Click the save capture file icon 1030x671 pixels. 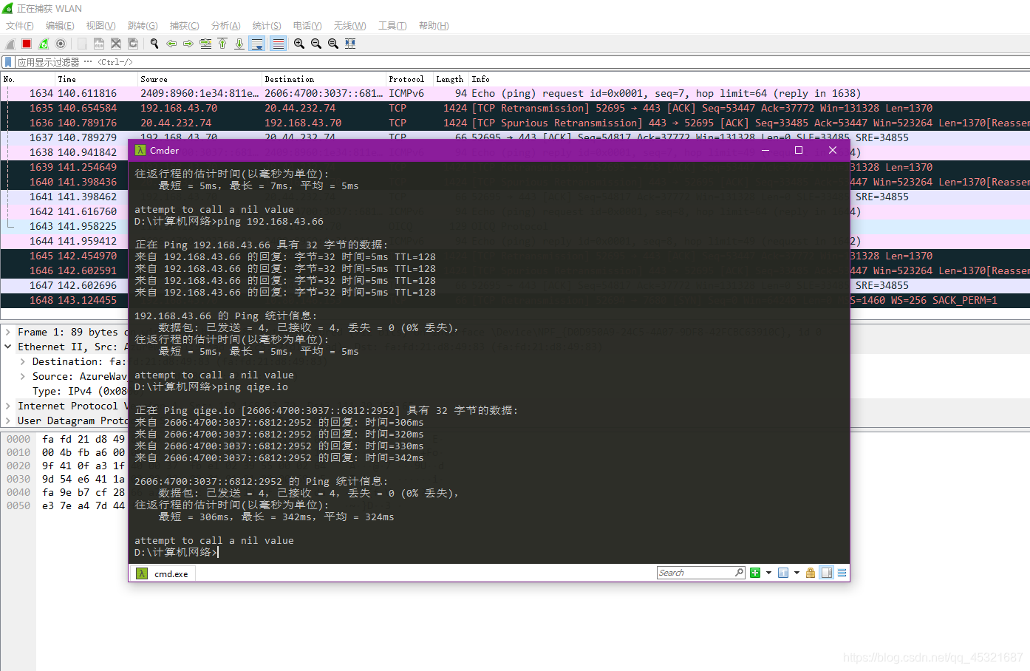pos(99,44)
